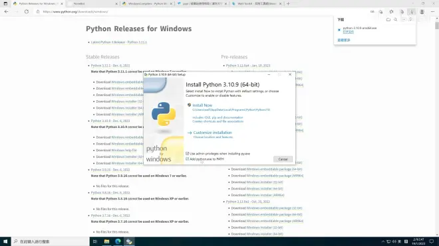Open the browser settings and more menu
The width and height of the screenshot is (439, 246).
coord(432,12)
